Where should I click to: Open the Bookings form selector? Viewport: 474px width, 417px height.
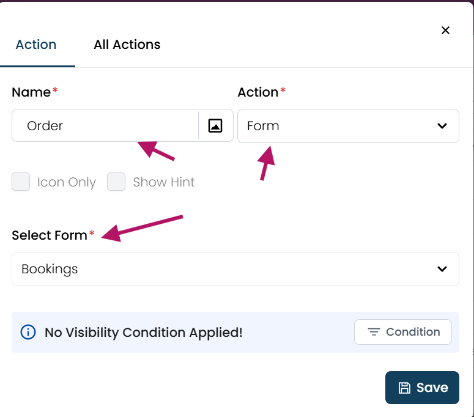235,269
